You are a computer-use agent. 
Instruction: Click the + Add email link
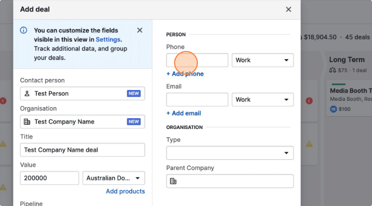tap(184, 113)
